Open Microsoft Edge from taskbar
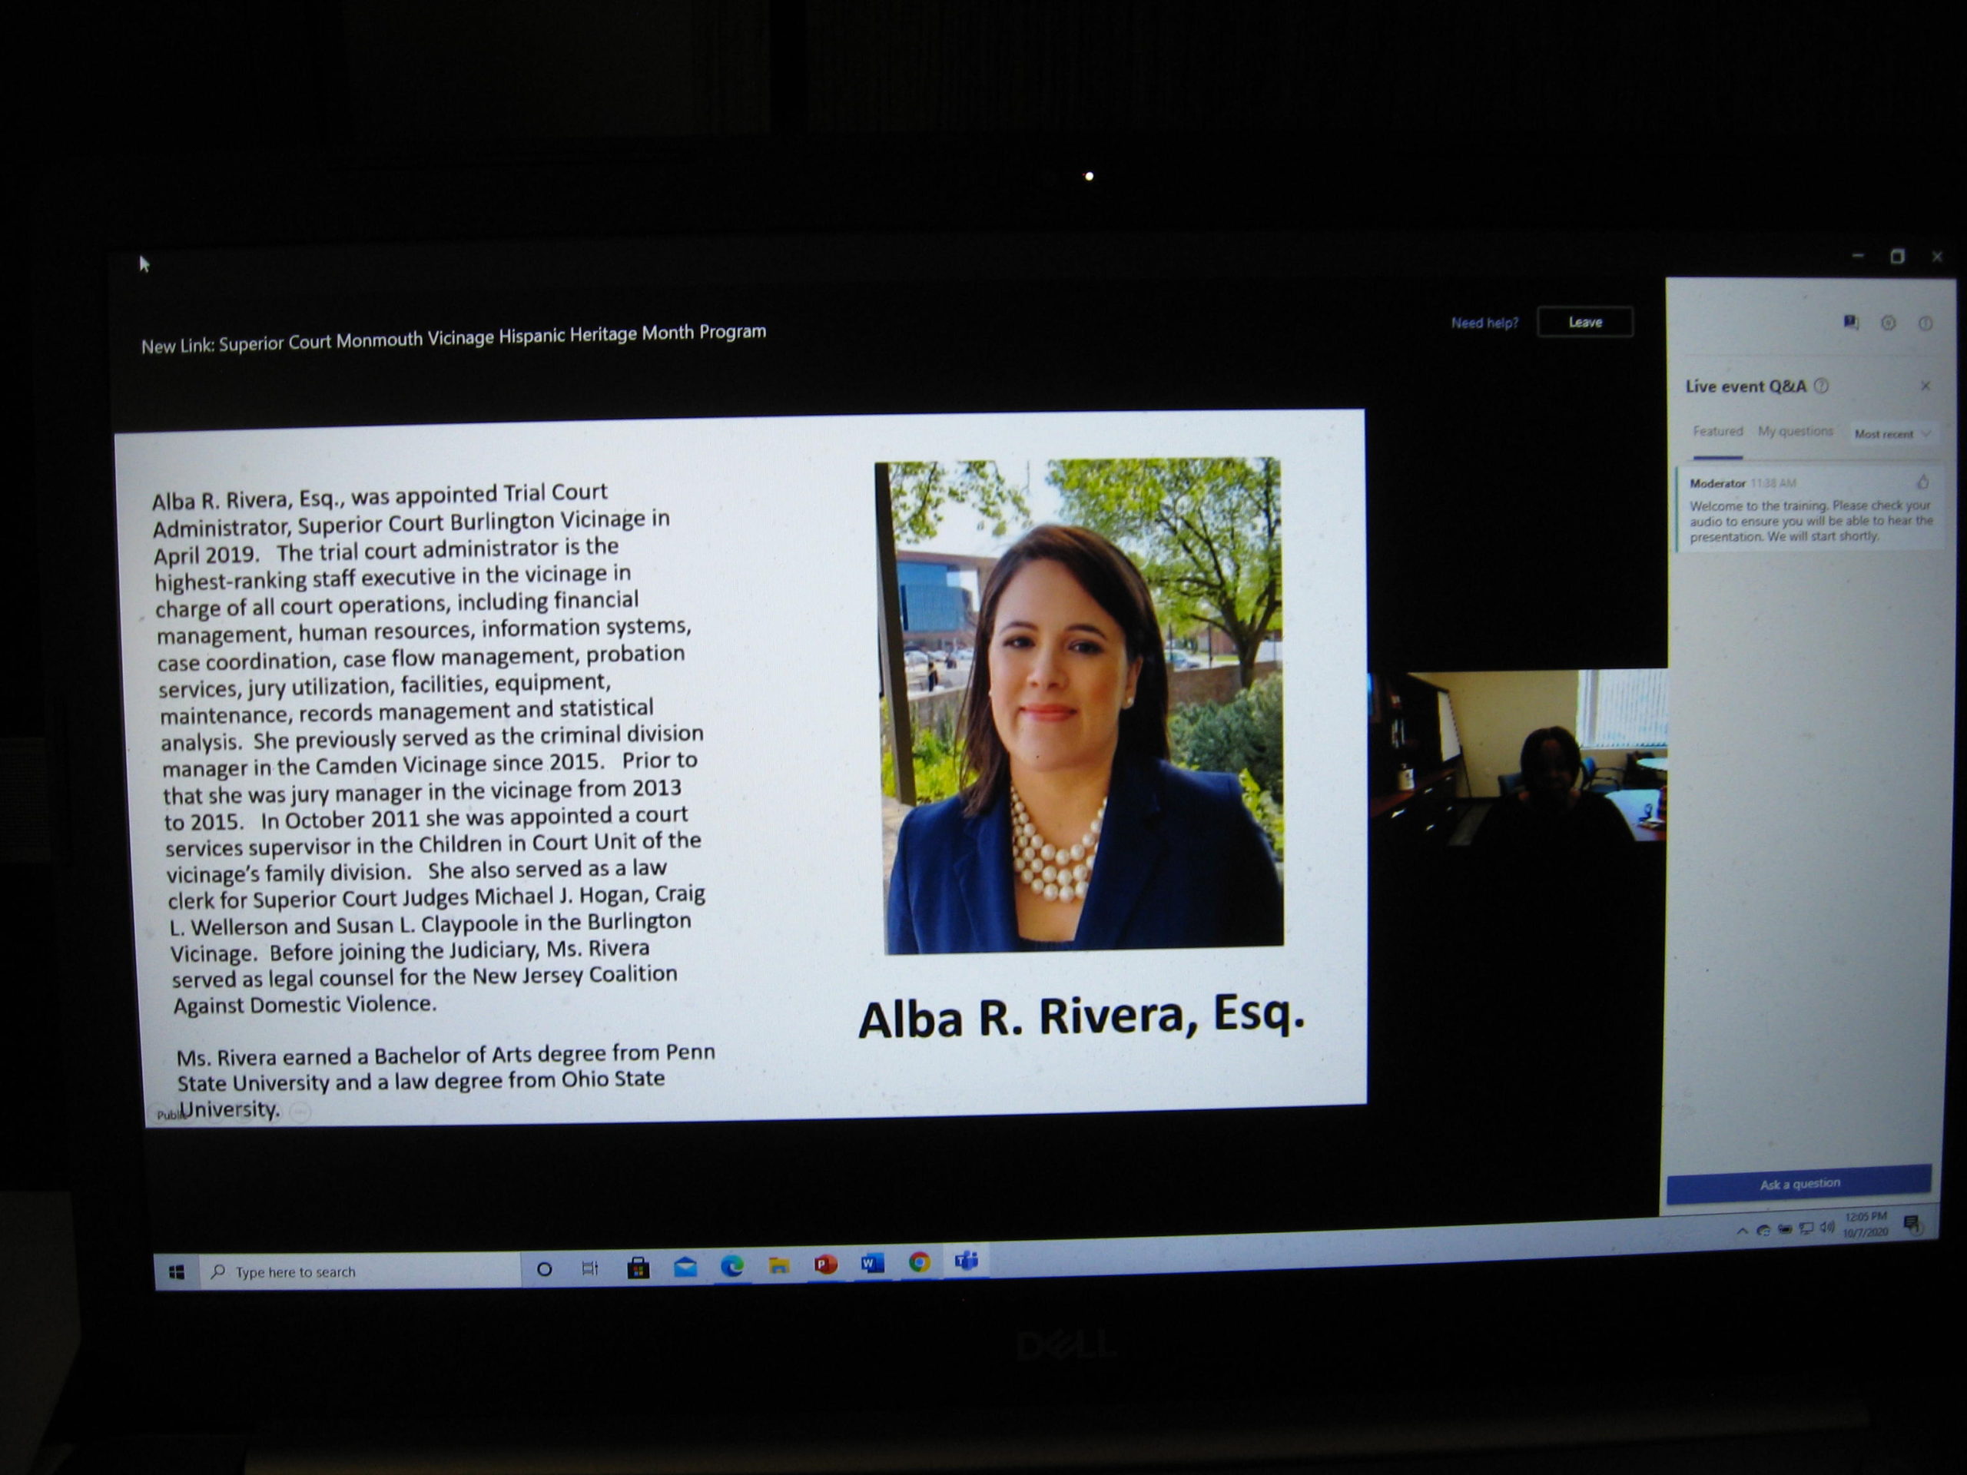Viewport: 1967px width, 1475px height. [x=731, y=1266]
